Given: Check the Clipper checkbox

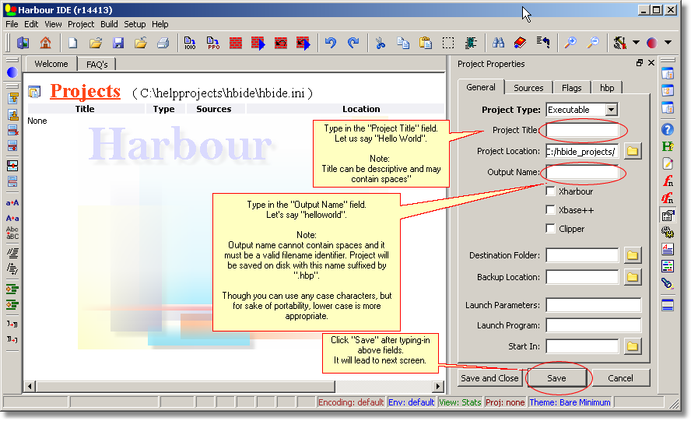Looking at the screenshot, I should point(551,229).
